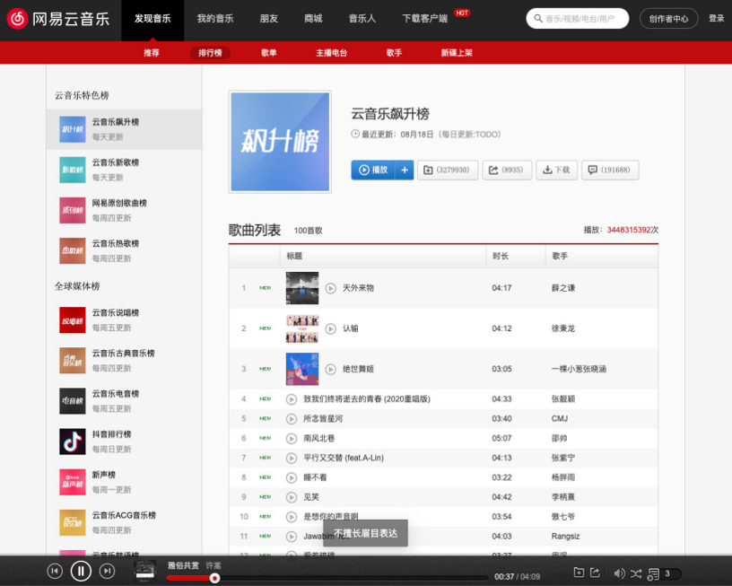The height and width of the screenshot is (586, 732).
Task: Go to 朋友 navigation item
Action: pyautogui.click(x=269, y=19)
